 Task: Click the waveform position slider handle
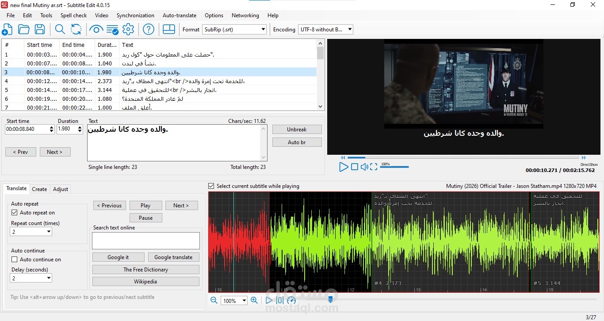(330, 300)
